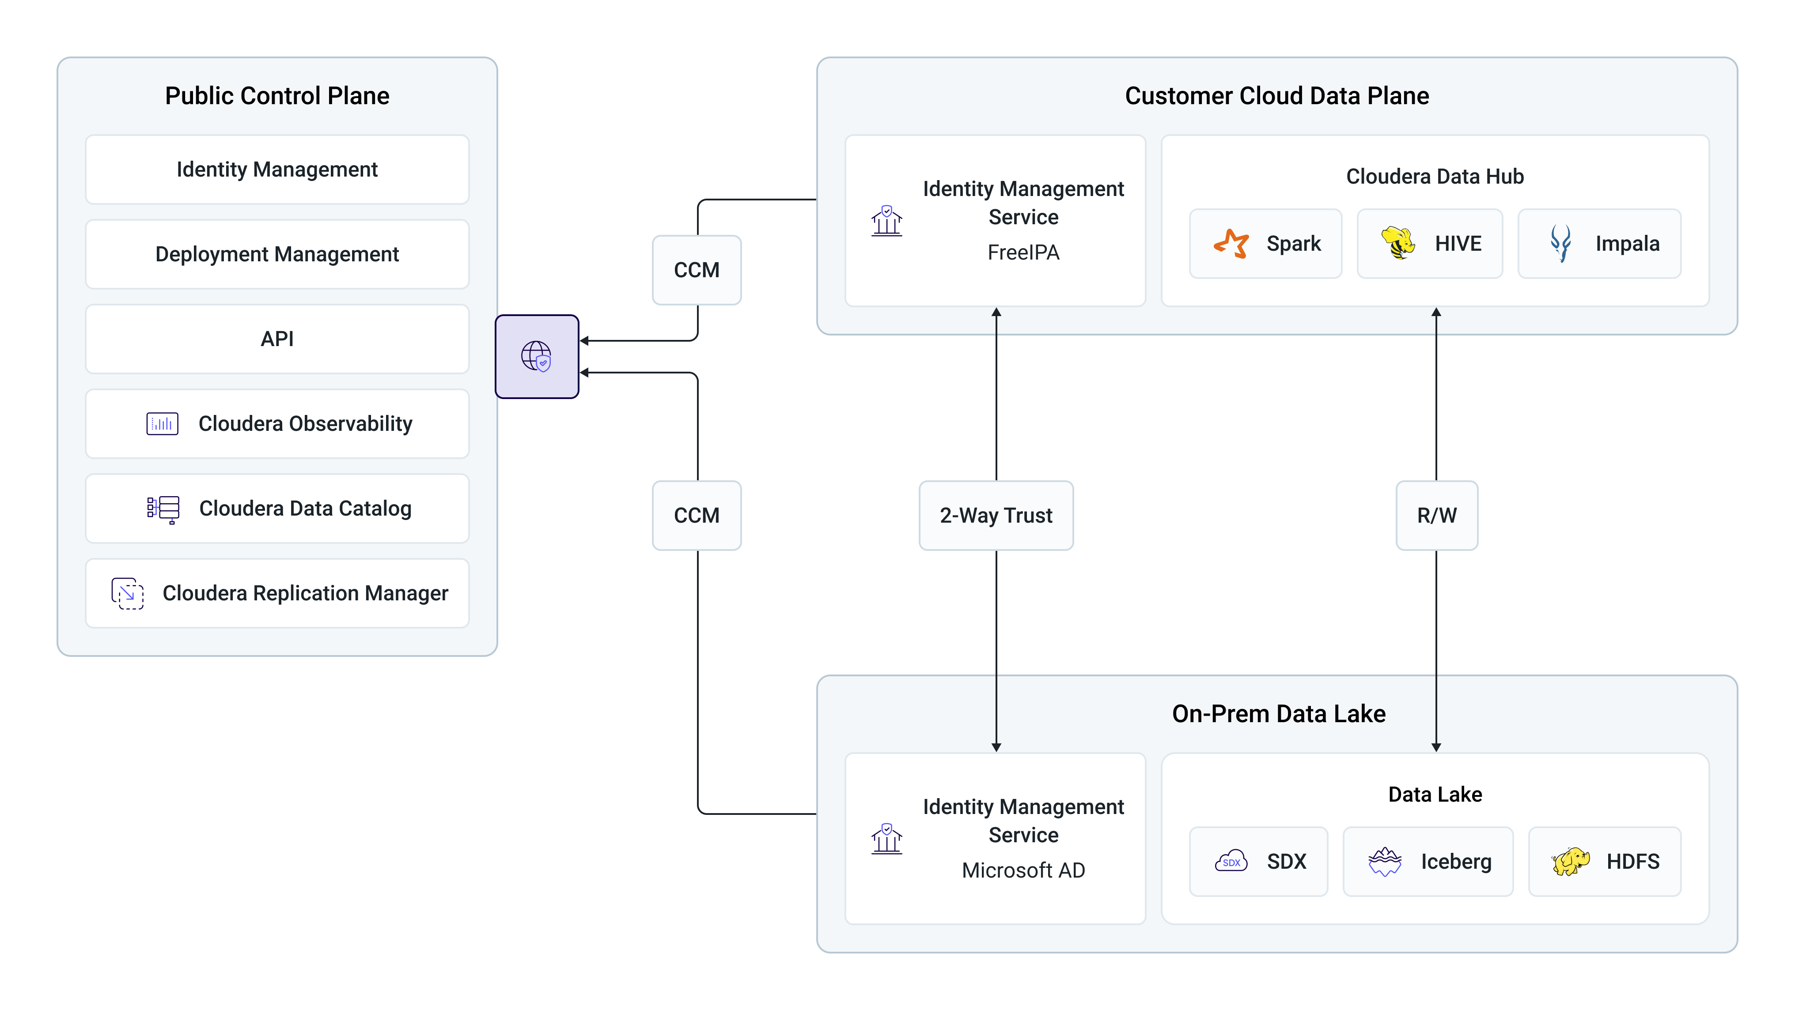
Task: Select the Identity Management box
Action: [276, 169]
